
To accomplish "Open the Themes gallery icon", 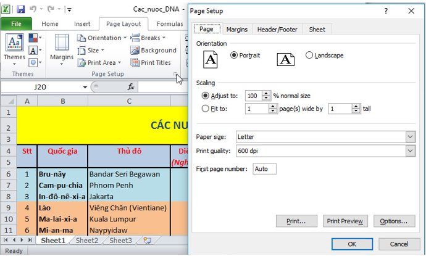I will click(x=14, y=43).
